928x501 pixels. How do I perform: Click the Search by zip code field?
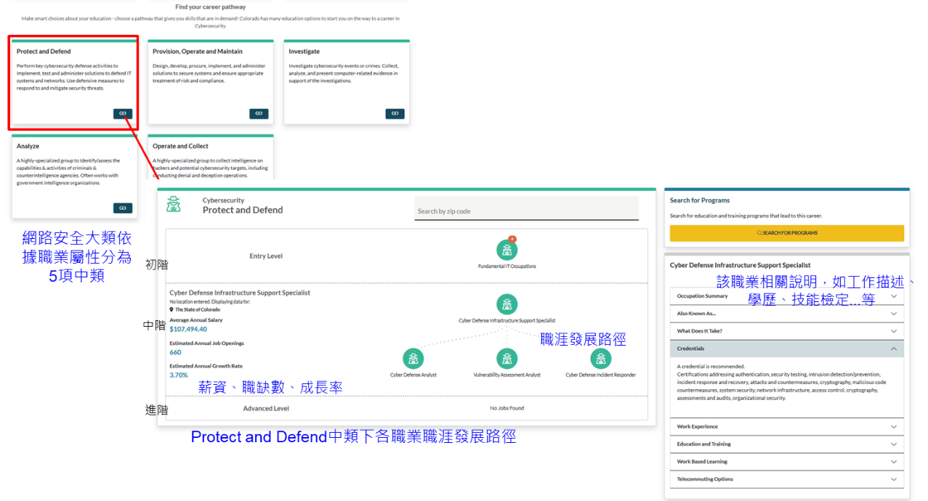pos(526,208)
